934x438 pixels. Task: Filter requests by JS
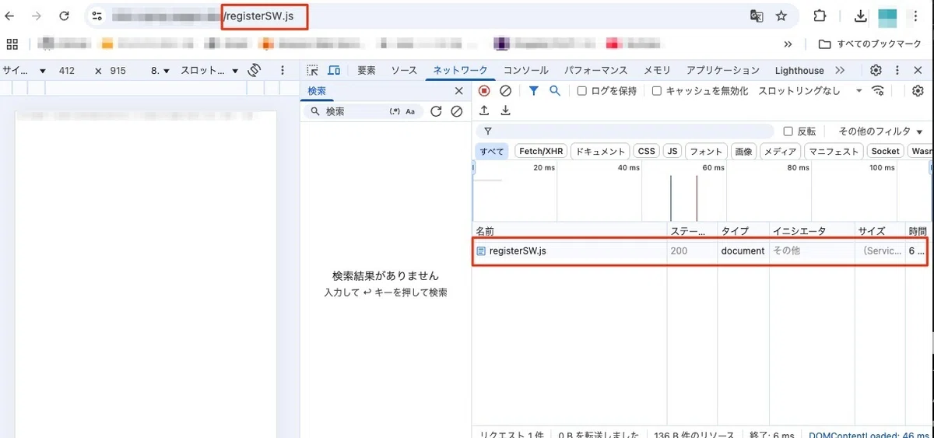pos(672,152)
